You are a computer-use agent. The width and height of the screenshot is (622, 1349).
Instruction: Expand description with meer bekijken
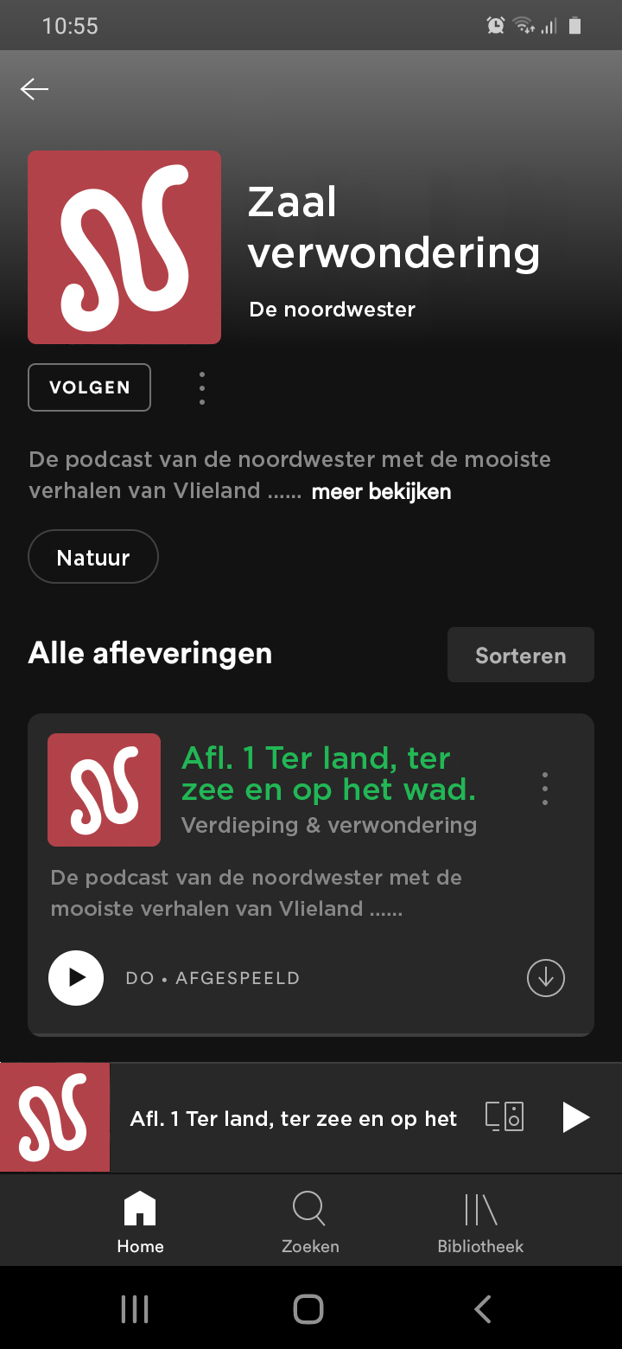pyautogui.click(x=381, y=492)
